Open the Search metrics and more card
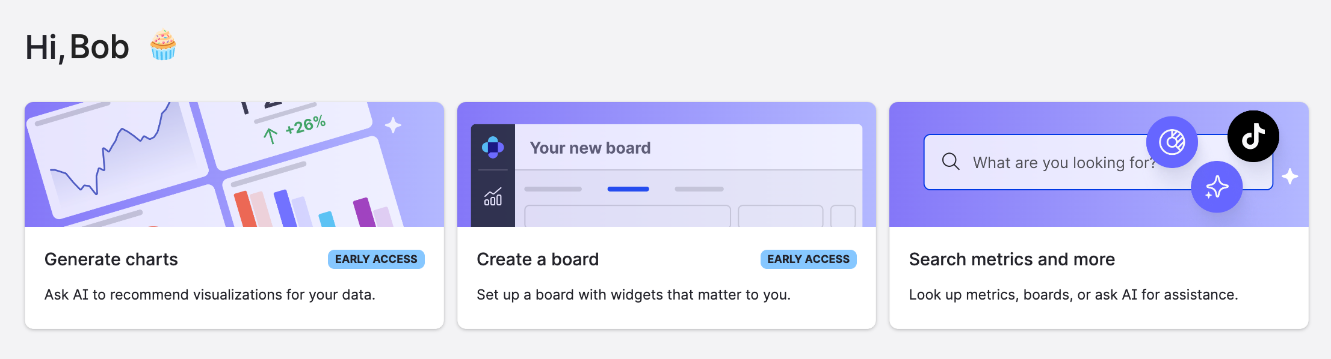The height and width of the screenshot is (359, 1331). point(1099,276)
